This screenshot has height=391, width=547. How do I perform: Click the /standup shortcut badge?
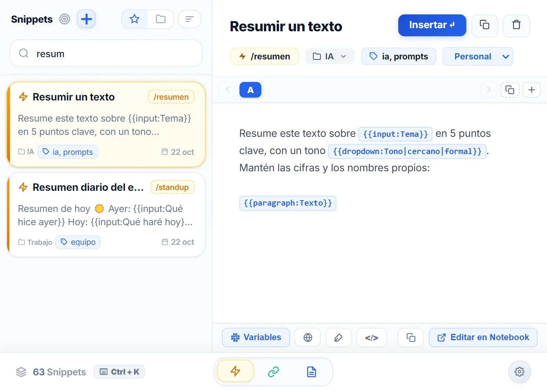[x=172, y=187]
